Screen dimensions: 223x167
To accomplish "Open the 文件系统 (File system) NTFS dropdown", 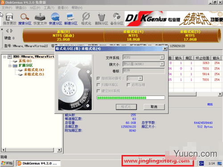I will click(x=162, y=57).
